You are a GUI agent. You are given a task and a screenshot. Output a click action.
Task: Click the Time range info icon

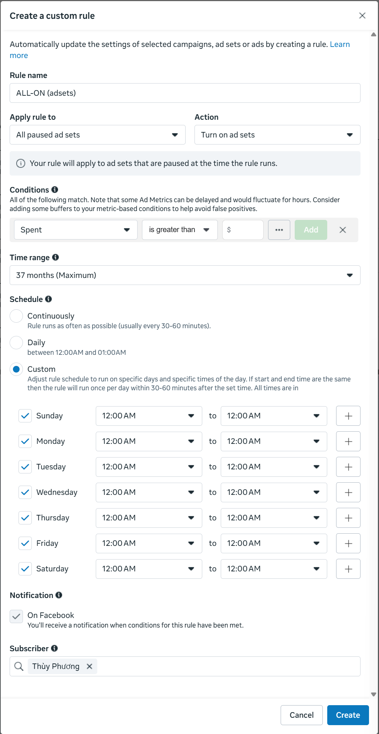coord(55,257)
